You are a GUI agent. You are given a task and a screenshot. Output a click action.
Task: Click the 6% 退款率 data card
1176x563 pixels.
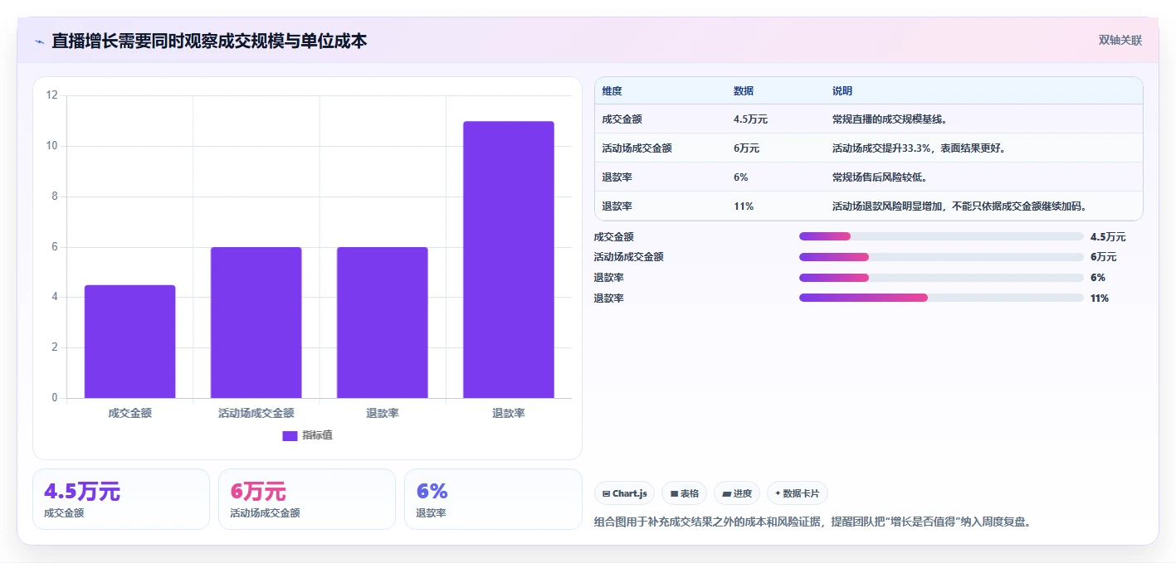tap(493, 499)
